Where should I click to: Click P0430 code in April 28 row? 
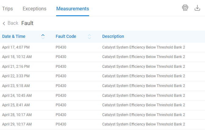point(61,115)
